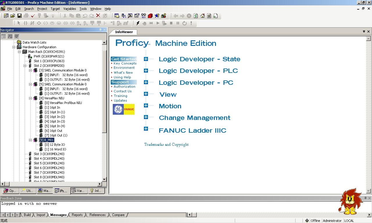
Task: Expand the Change Management plus box
Action: point(146,117)
